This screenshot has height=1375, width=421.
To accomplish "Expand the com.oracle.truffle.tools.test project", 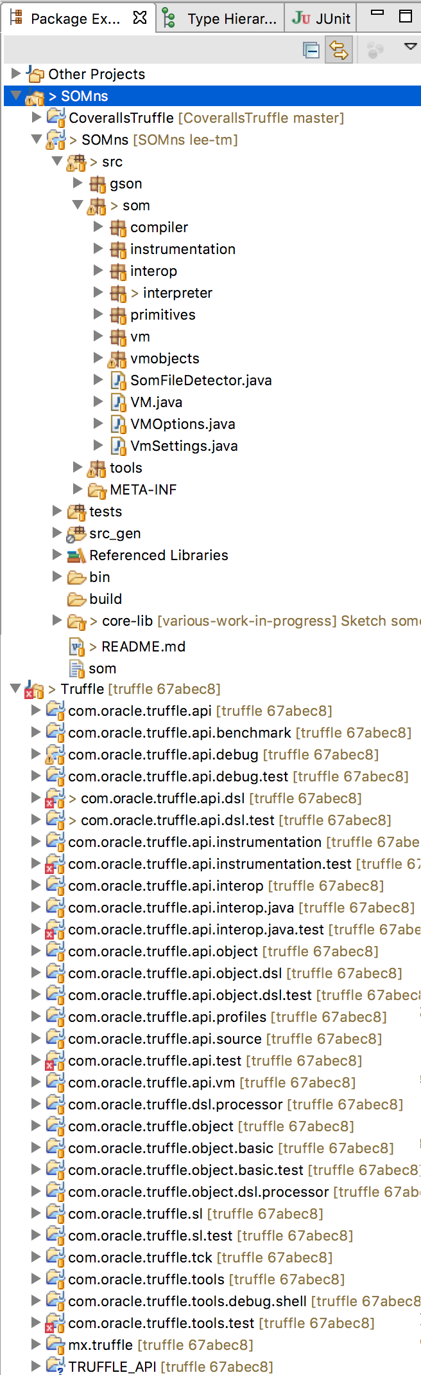I will 37,1323.
